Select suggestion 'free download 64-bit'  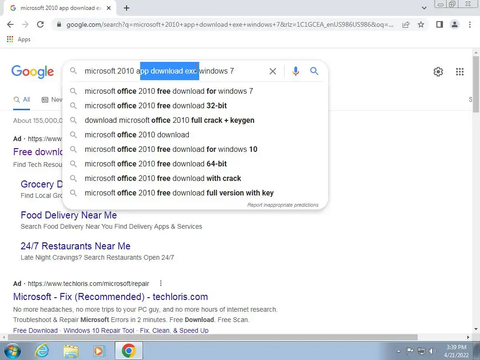(195, 164)
